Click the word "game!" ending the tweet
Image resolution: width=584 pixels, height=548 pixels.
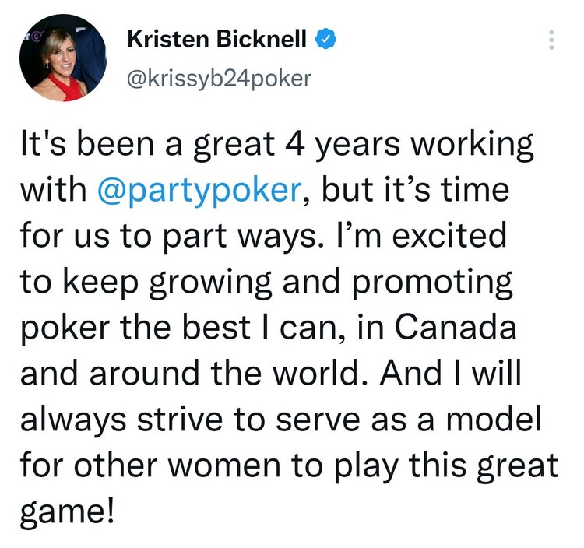tap(67, 513)
